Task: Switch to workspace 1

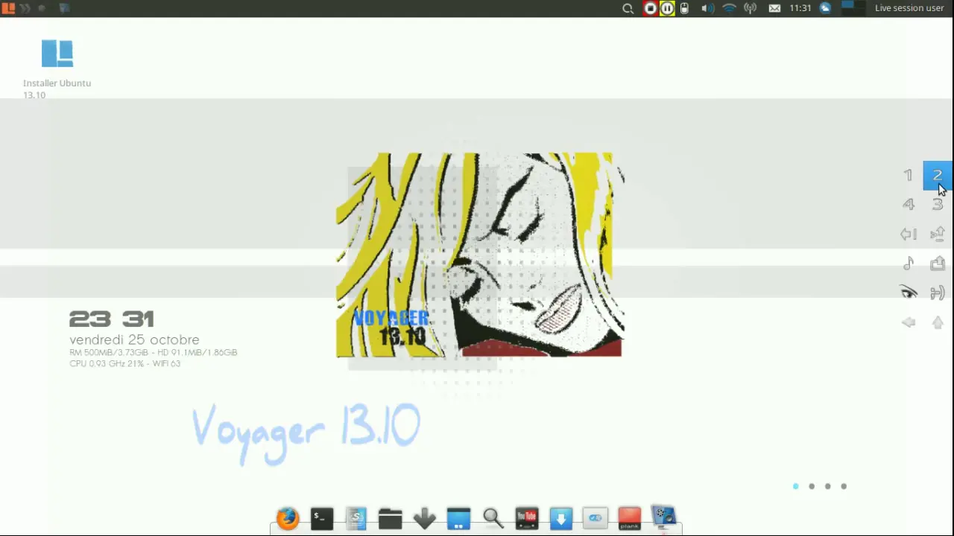Action: (x=908, y=176)
